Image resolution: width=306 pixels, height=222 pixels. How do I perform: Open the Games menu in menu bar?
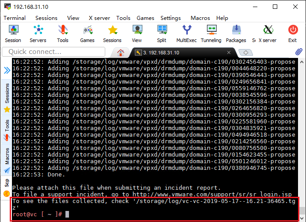coord(145,18)
